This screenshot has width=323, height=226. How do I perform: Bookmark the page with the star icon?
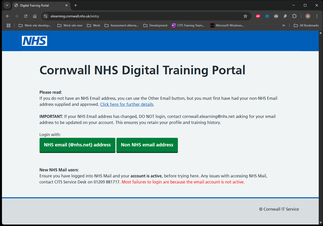[x=245, y=16]
